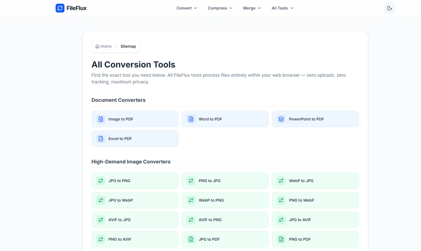Open the AVIF to PNG link
This screenshot has height=251, width=421.
[x=225, y=220]
